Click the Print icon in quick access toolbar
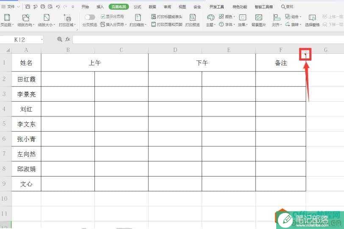This screenshot has height=229, width=344. coord(43,7)
